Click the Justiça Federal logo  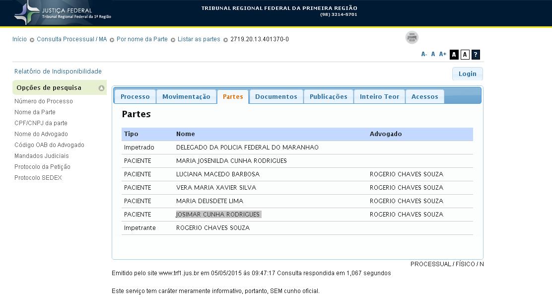tap(63, 13)
